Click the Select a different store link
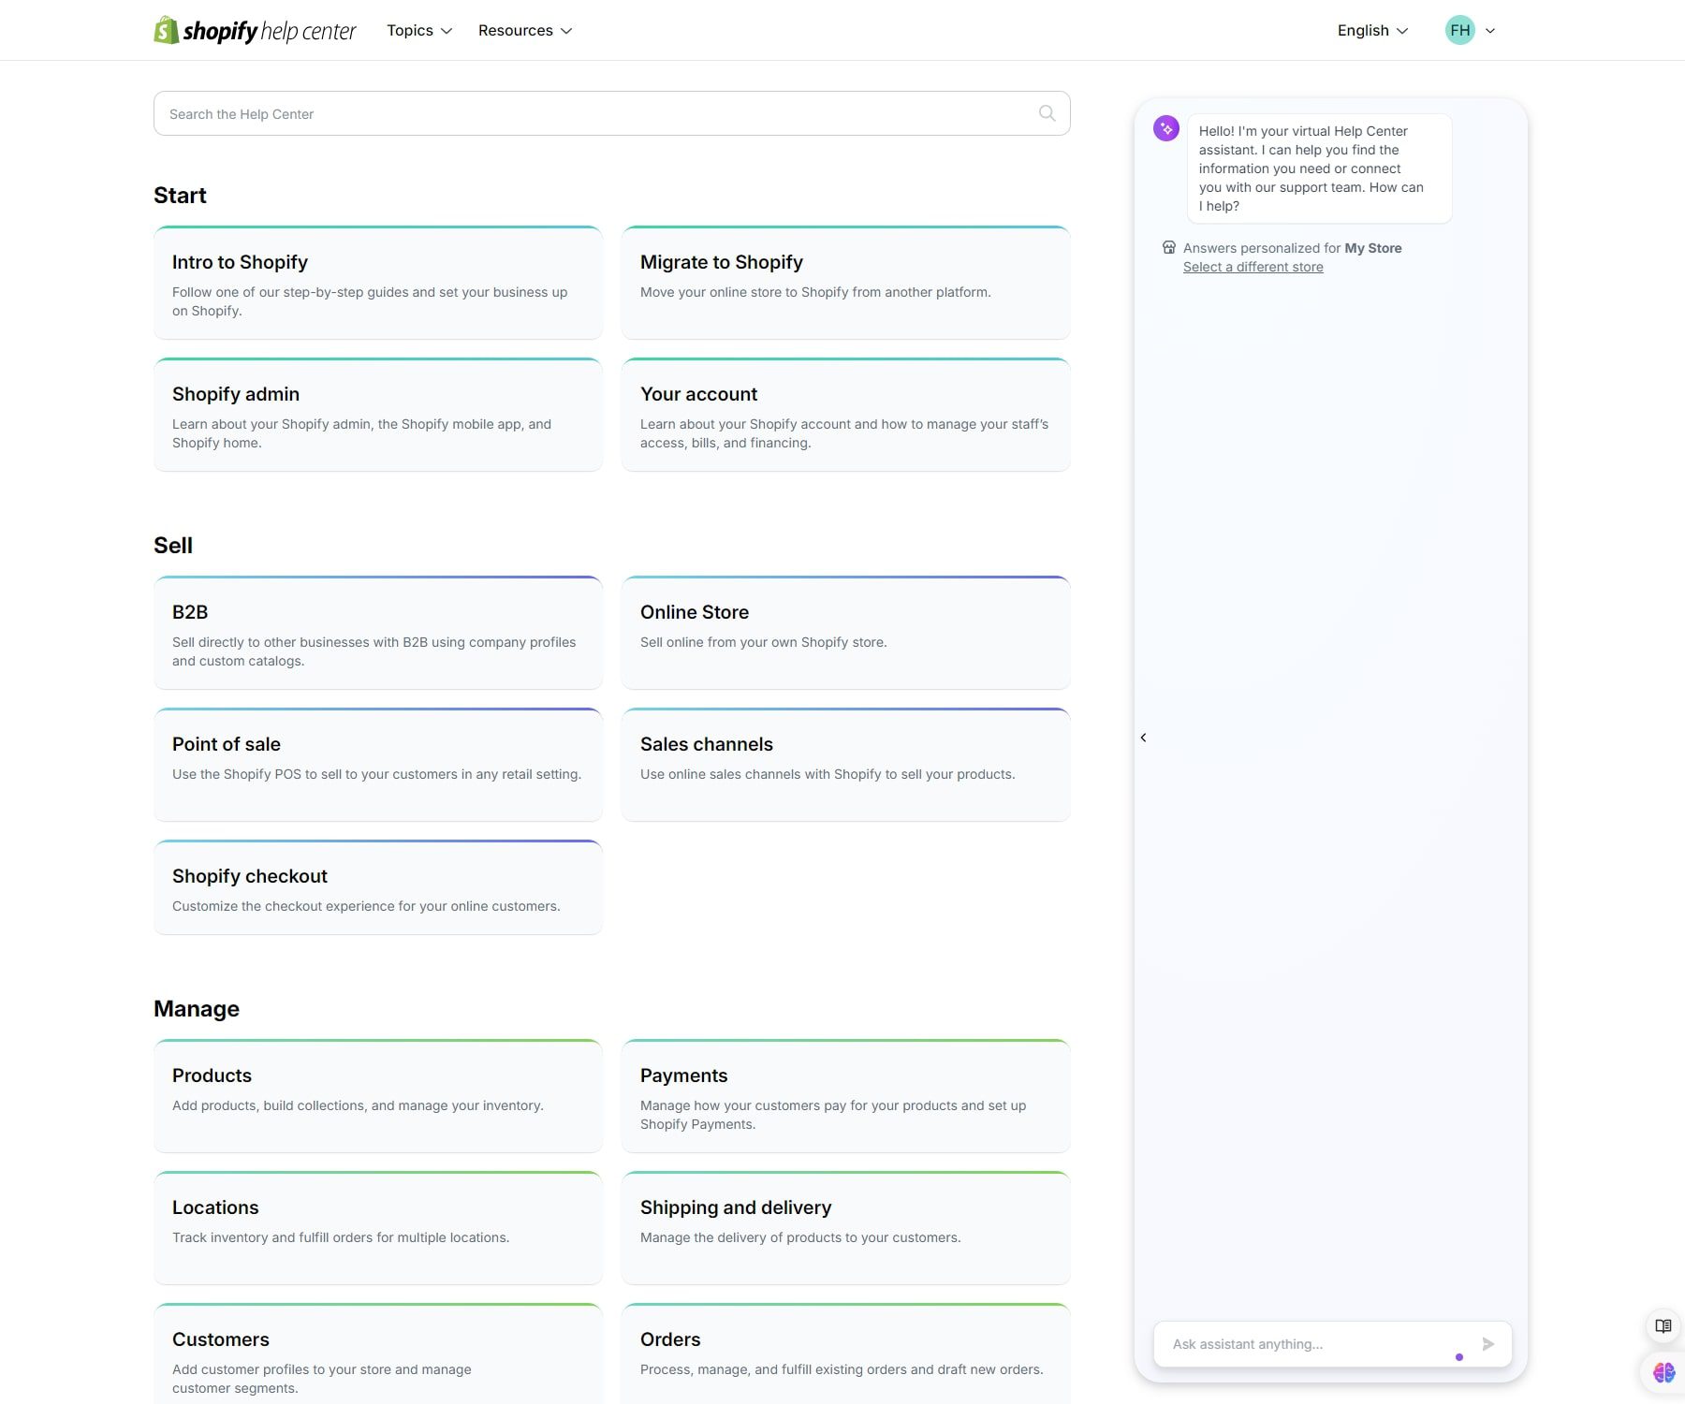1685x1404 pixels. pyautogui.click(x=1253, y=267)
